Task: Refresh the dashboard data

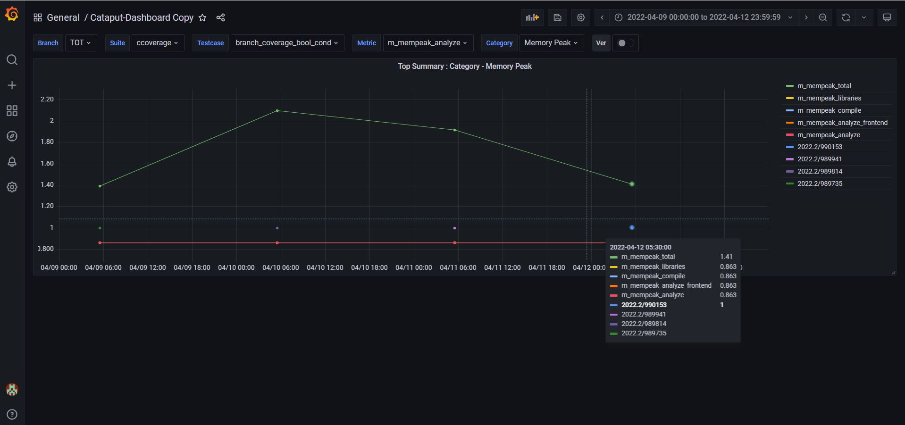Action: pyautogui.click(x=846, y=17)
